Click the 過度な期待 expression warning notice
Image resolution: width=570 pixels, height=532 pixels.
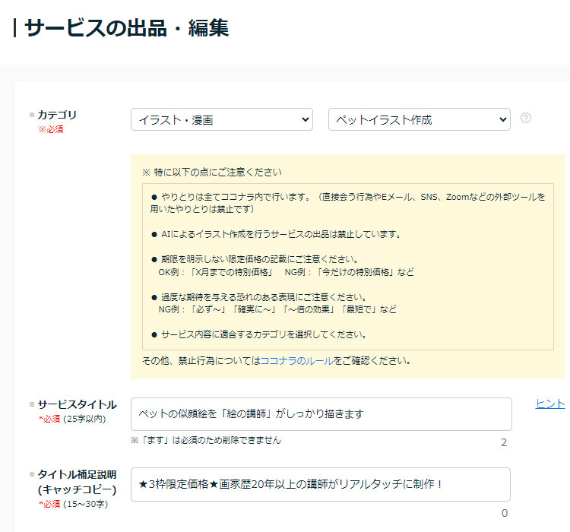tap(274, 303)
